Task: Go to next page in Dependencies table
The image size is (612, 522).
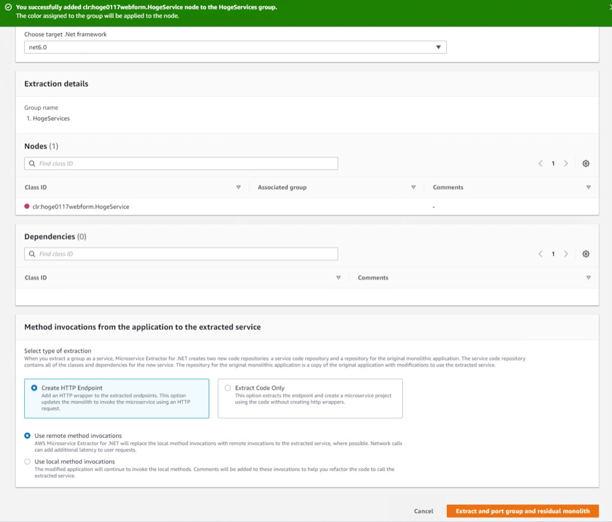Action: pyautogui.click(x=565, y=254)
